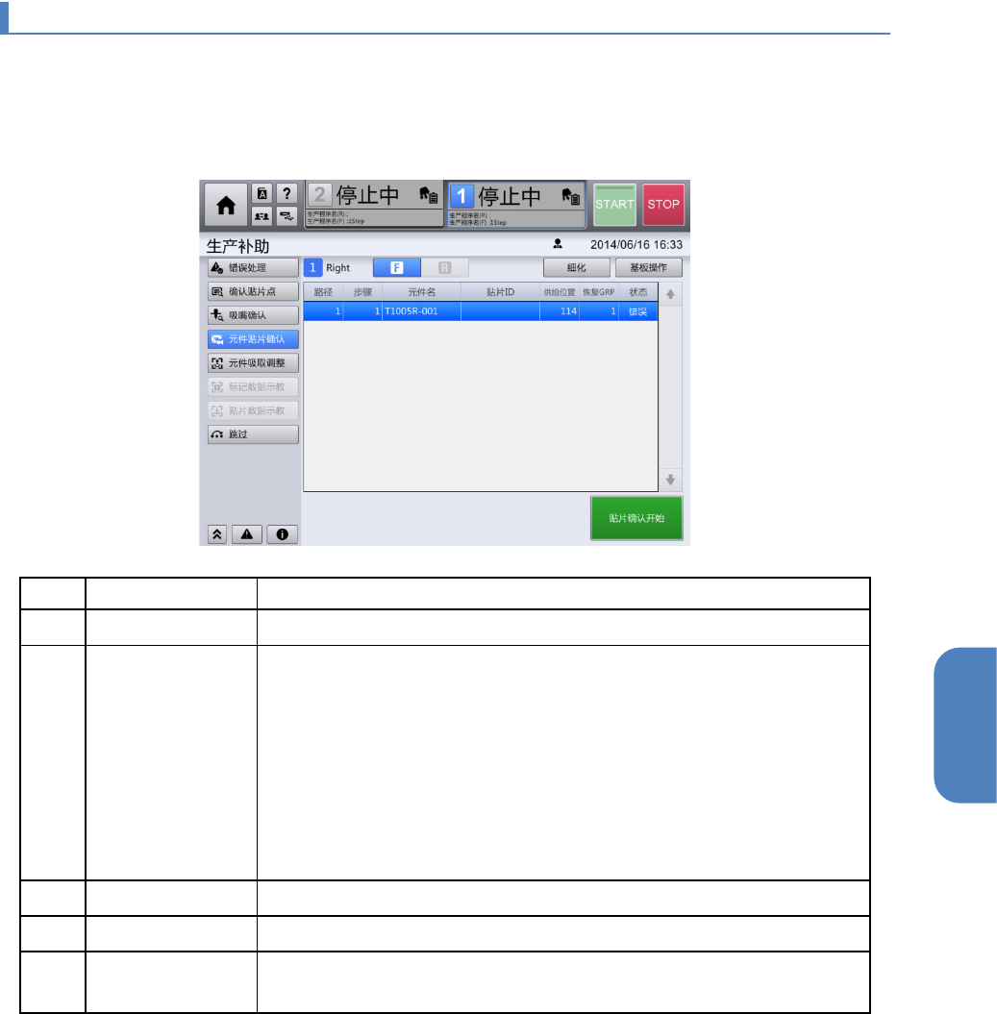
Task: Click the 路径 column header
Action: click(323, 292)
